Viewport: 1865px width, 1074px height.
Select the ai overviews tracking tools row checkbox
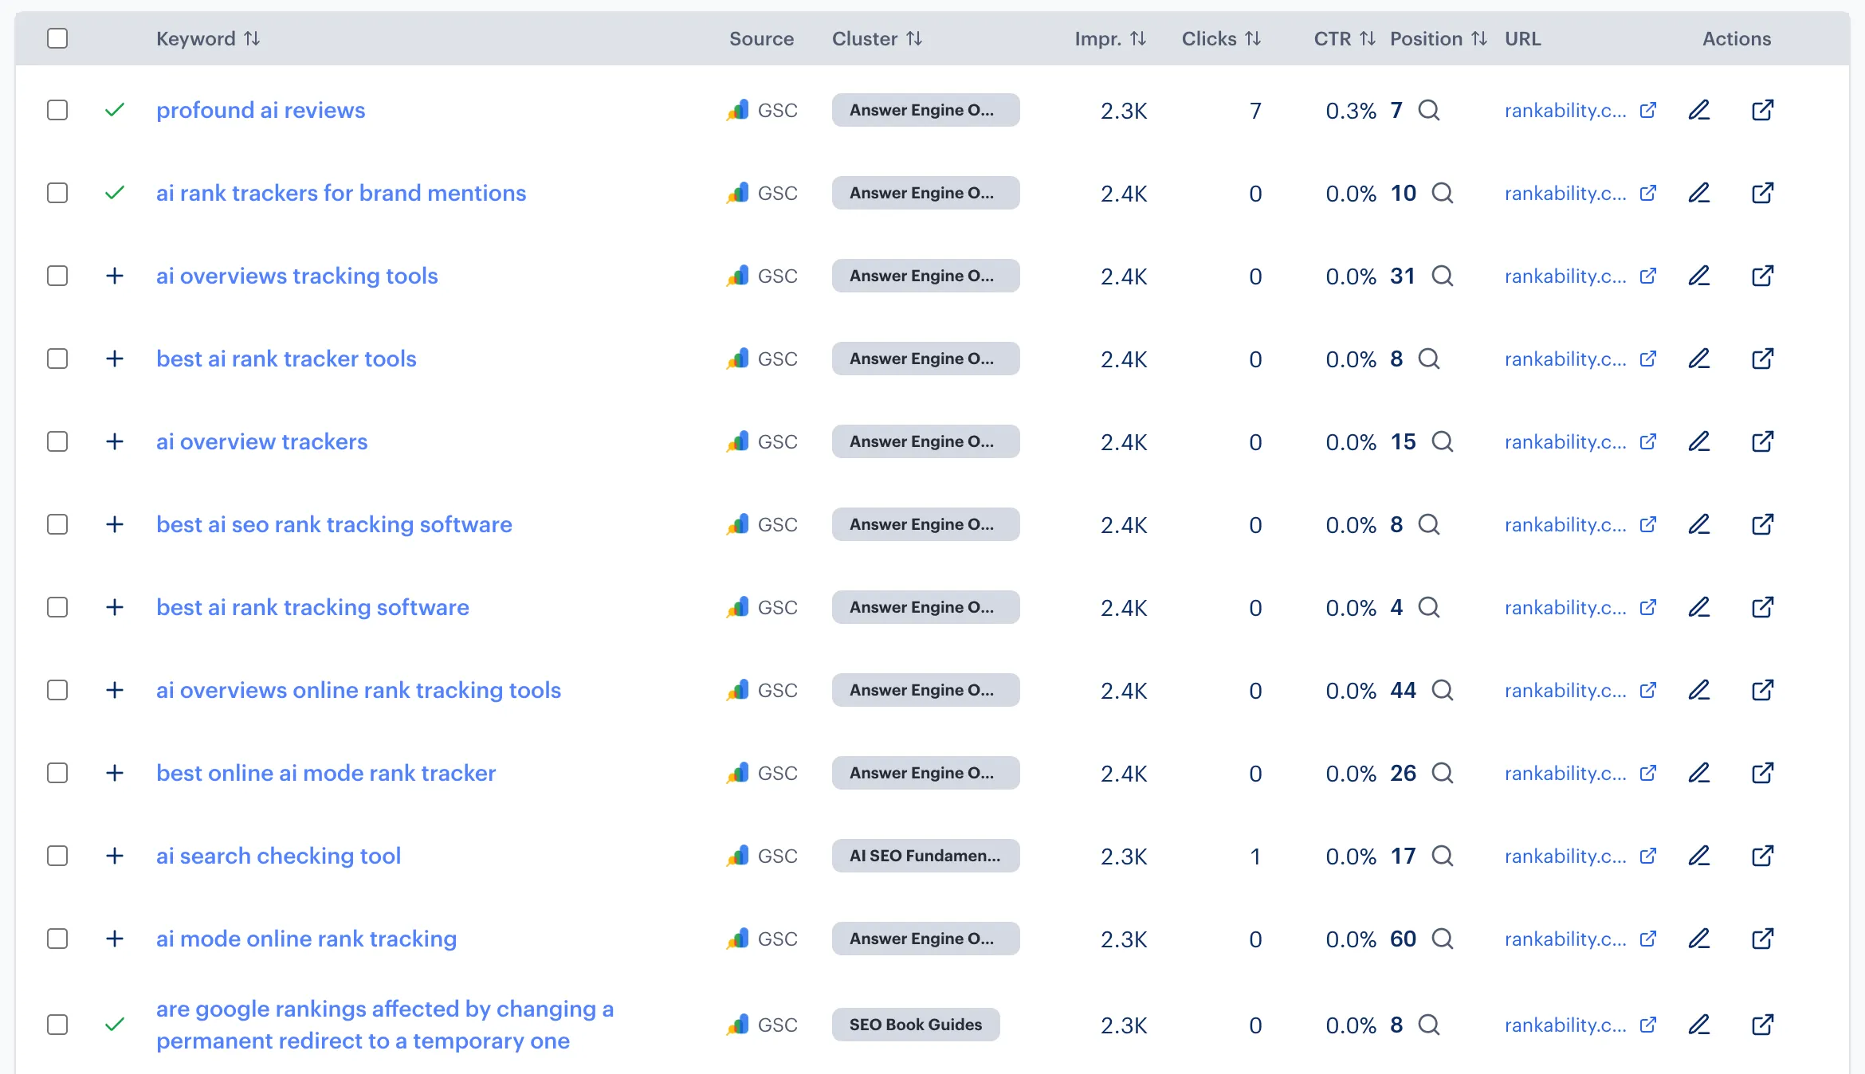[x=57, y=276]
